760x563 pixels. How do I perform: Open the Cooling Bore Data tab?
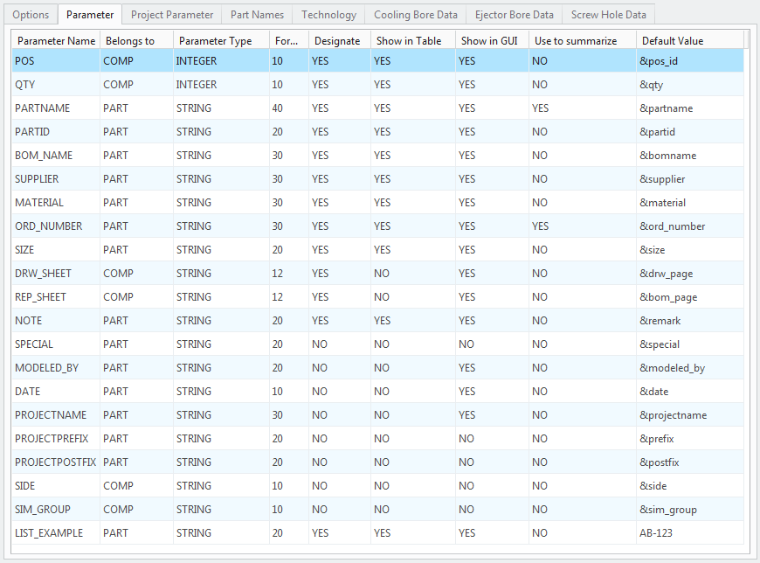point(415,15)
